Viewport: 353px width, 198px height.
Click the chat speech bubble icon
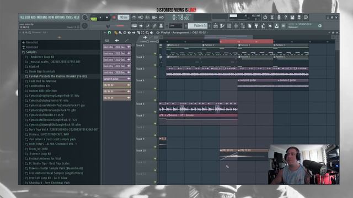306,17
